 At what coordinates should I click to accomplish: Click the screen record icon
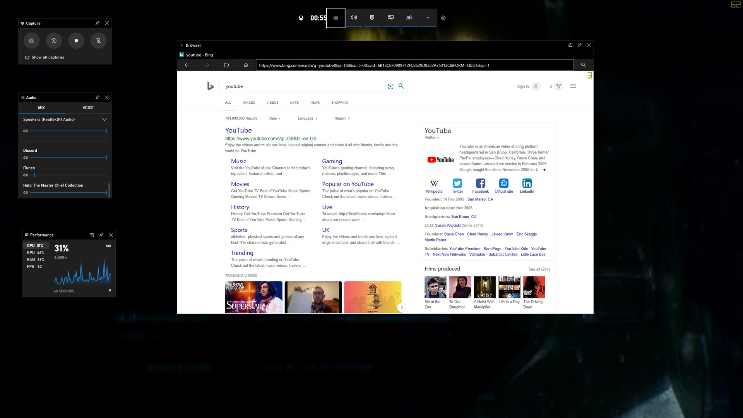point(76,41)
